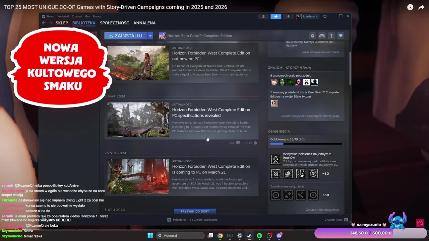This screenshot has height=241, width=429.
Task: Open the Horizon Zero Dawn game icon
Action: point(162,36)
